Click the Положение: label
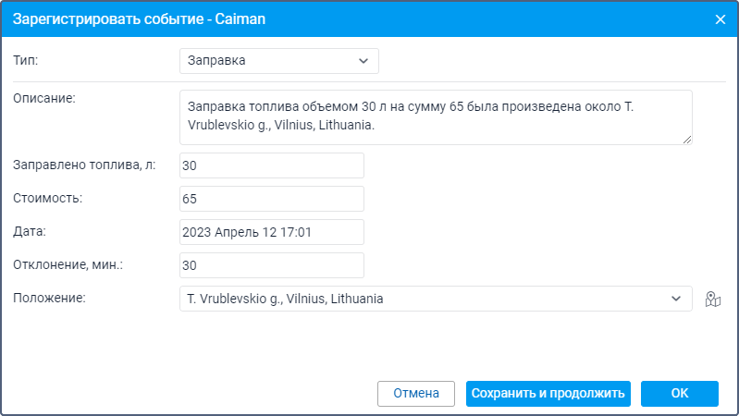739x416 pixels. click(50, 299)
